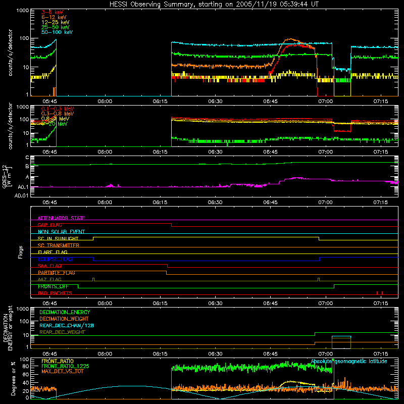Select the AAZ_FLAG label
Image resolution: width=404 pixels, height=404 pixels.
[49, 280]
